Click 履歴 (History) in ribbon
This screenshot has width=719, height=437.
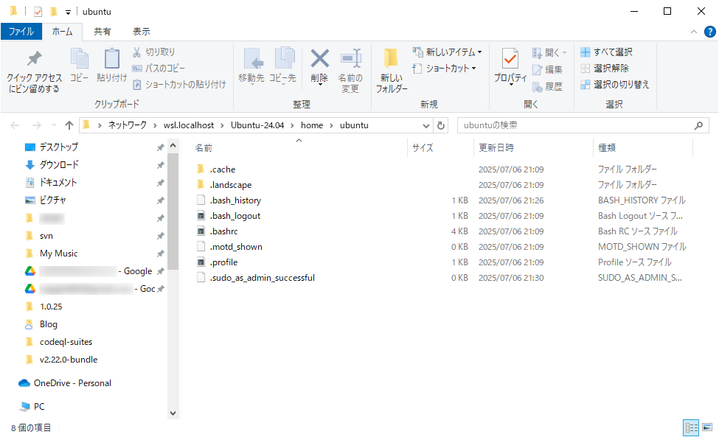point(547,86)
